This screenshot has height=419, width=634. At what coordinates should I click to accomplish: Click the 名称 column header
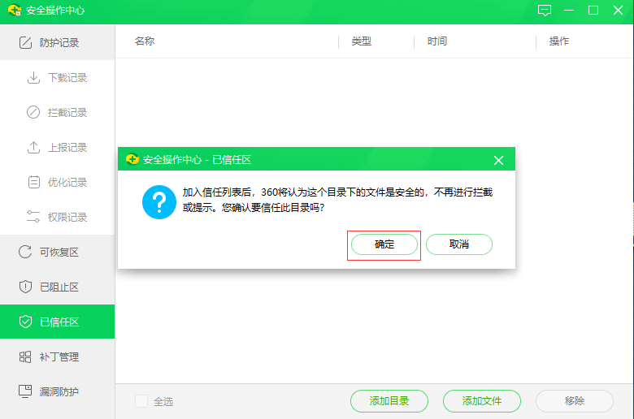click(145, 41)
